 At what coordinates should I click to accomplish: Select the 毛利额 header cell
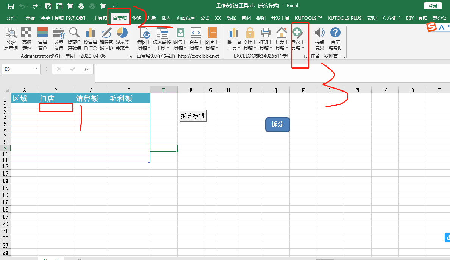129,98
